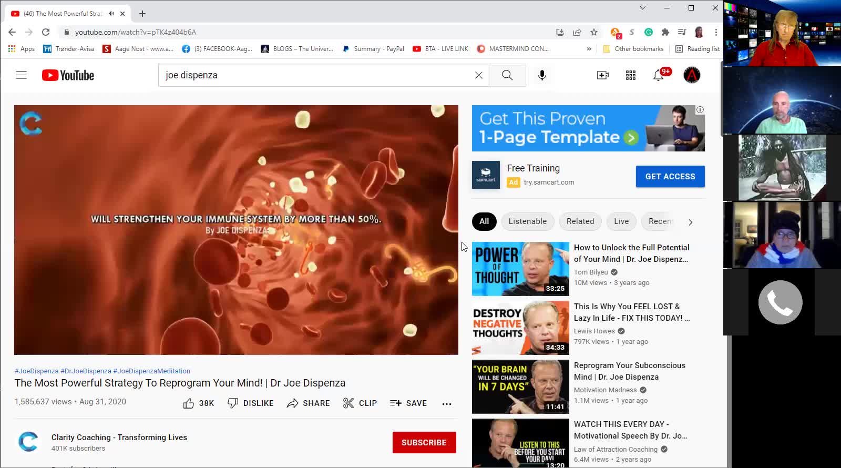Open a new browser tab
The image size is (841, 468).
click(x=142, y=14)
